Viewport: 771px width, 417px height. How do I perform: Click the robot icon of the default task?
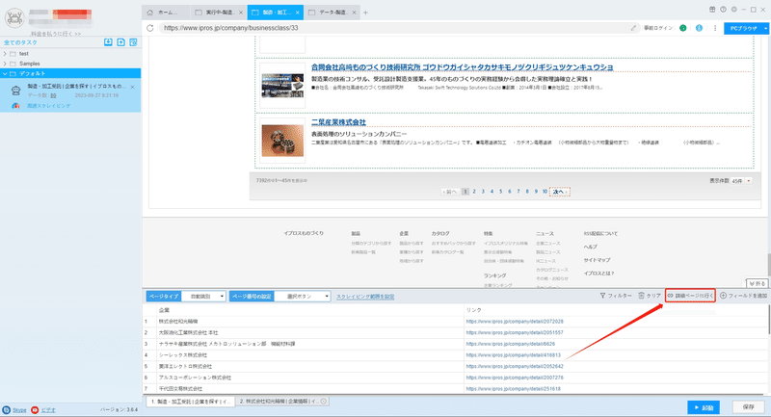[x=16, y=91]
